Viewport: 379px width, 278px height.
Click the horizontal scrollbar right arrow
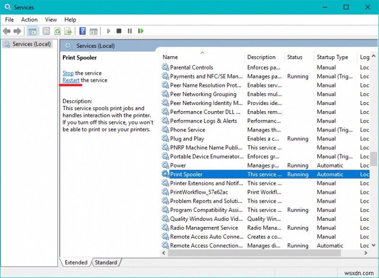tap(365, 253)
